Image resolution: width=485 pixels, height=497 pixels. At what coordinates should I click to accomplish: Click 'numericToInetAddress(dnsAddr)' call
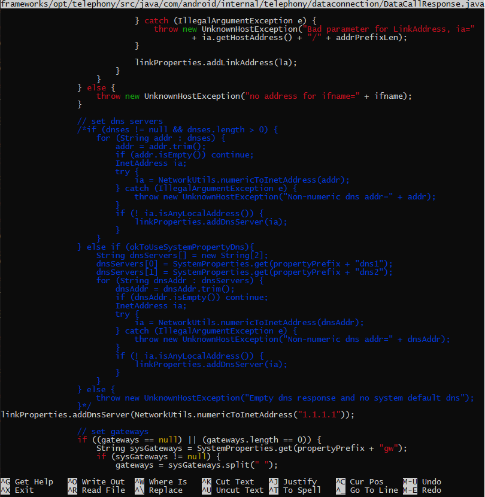pyautogui.click(x=290, y=323)
